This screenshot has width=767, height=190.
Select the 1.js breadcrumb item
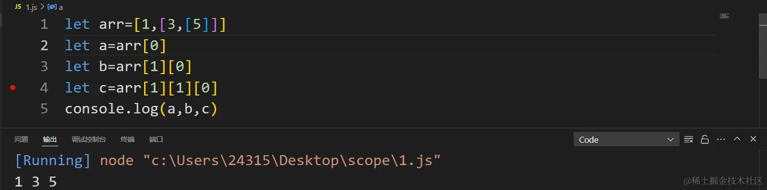[31, 8]
